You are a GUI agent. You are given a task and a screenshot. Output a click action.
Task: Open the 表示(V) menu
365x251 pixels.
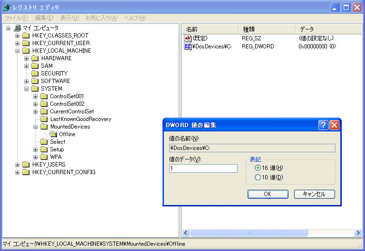coord(69,18)
